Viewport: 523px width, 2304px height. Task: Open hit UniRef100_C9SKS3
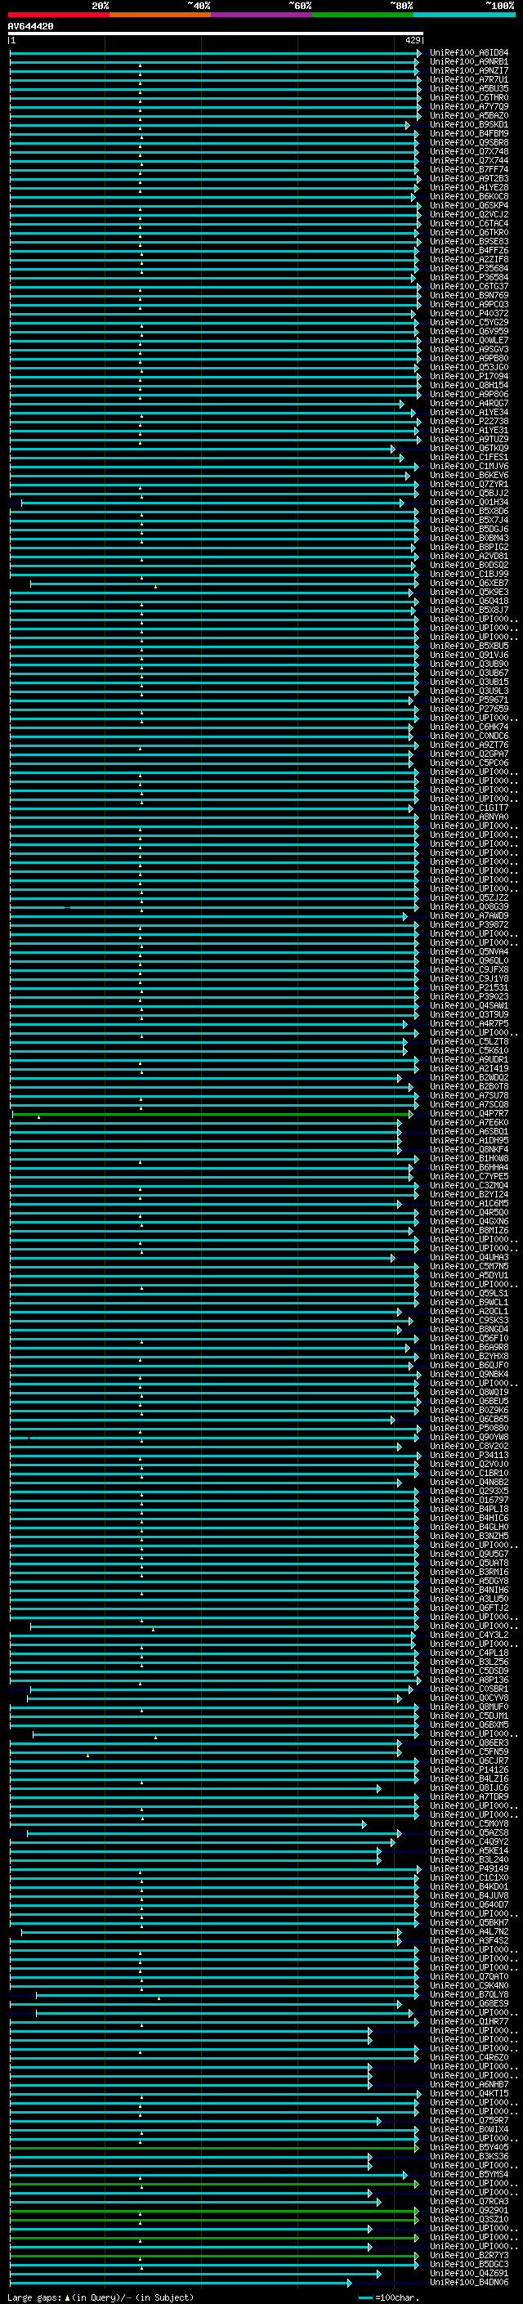pyautogui.click(x=469, y=1320)
